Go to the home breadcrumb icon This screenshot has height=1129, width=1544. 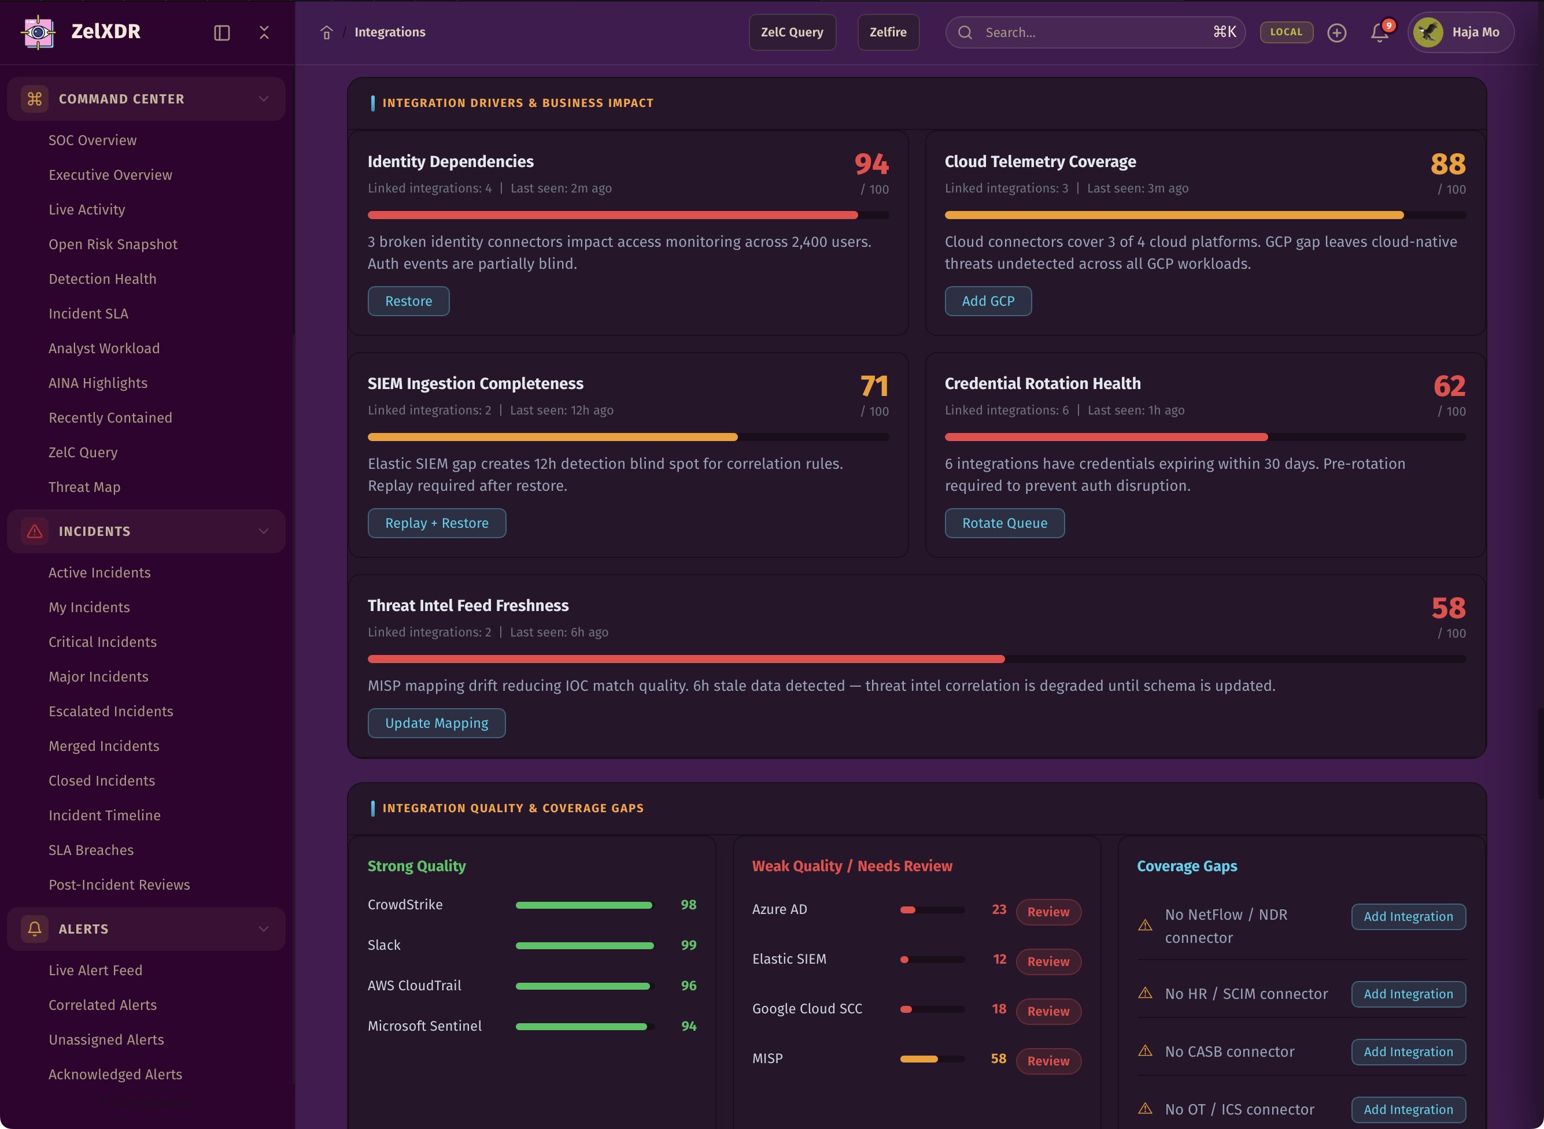[x=327, y=32]
